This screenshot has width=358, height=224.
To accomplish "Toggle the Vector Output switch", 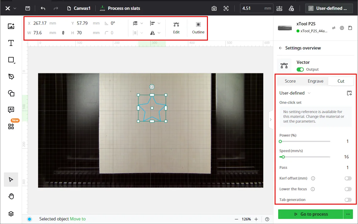I will 300,69.
